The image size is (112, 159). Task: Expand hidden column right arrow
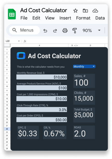77,46
